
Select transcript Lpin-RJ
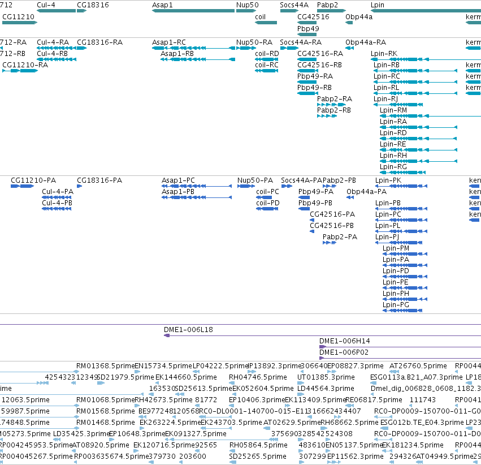[x=398, y=105]
